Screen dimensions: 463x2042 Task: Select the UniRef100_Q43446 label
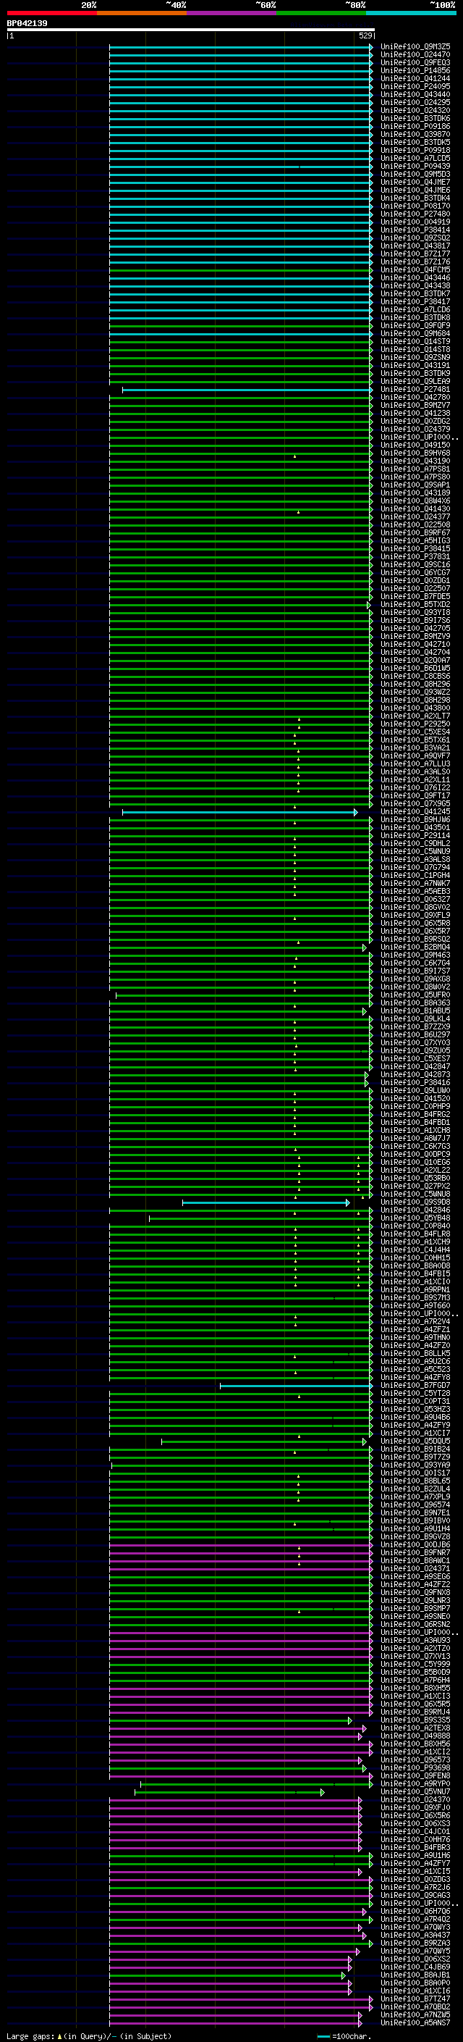pyautogui.click(x=415, y=278)
